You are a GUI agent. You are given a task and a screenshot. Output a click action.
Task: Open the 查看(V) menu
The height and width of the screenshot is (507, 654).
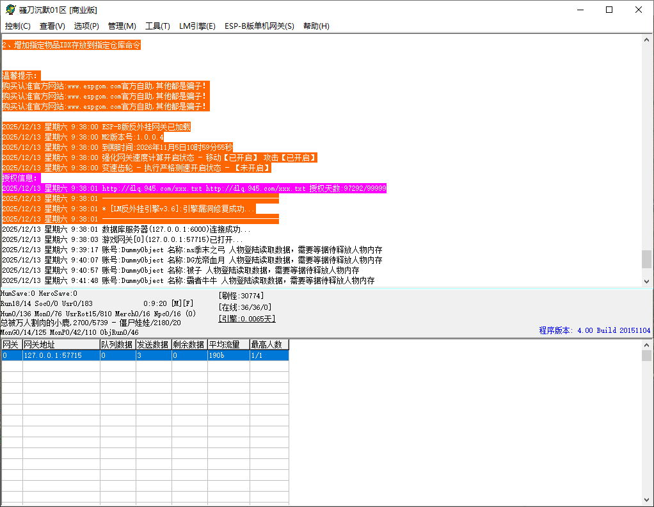tap(52, 26)
